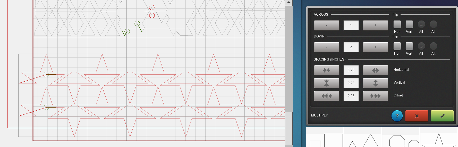Increase vertical spacing with outward arrows button
Image resolution: width=458 pixels, height=147 pixels.
pos(375,83)
